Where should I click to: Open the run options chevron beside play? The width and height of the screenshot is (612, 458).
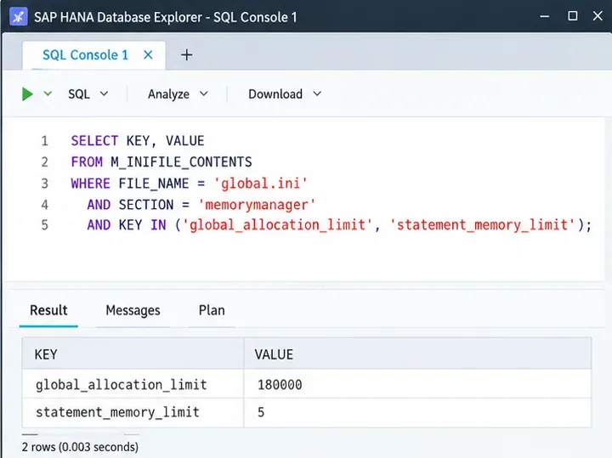pyautogui.click(x=48, y=93)
